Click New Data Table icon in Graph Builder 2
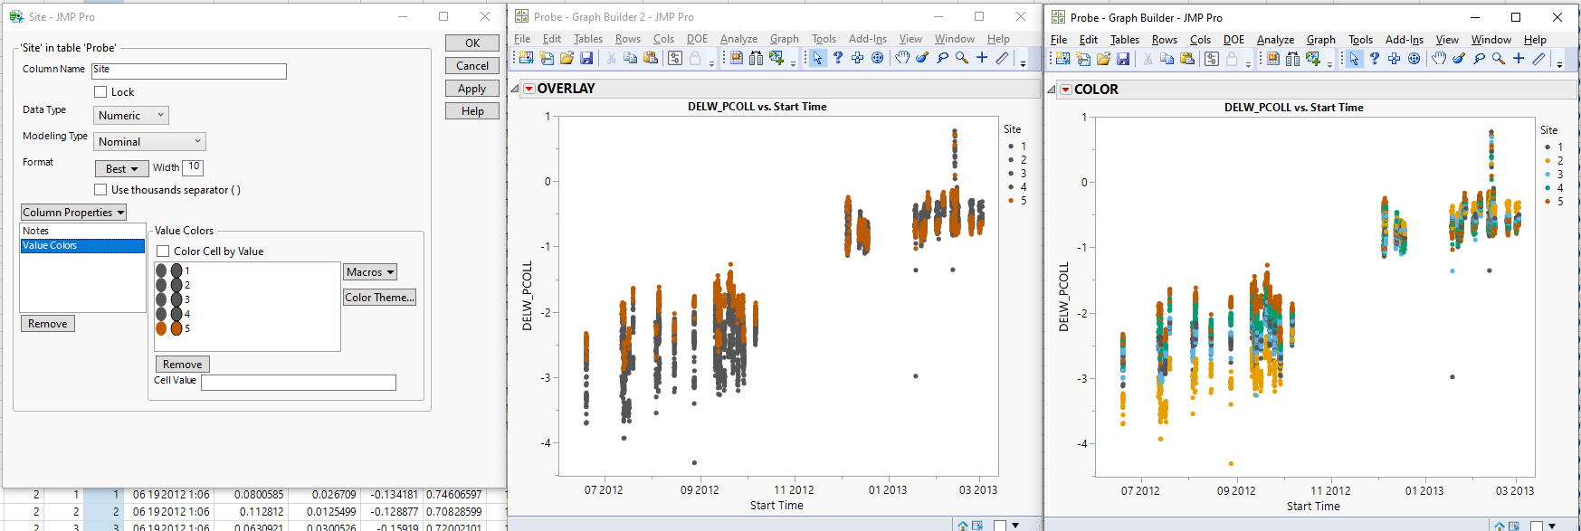Screen dimensions: 1581x531 coord(526,58)
